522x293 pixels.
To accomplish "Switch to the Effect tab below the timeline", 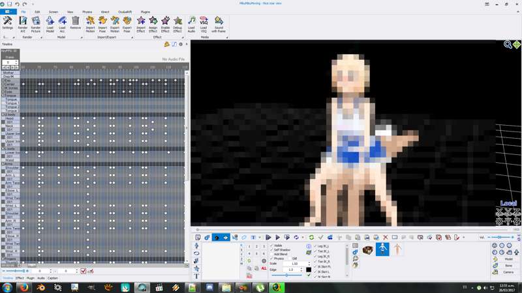I will click(x=20, y=278).
